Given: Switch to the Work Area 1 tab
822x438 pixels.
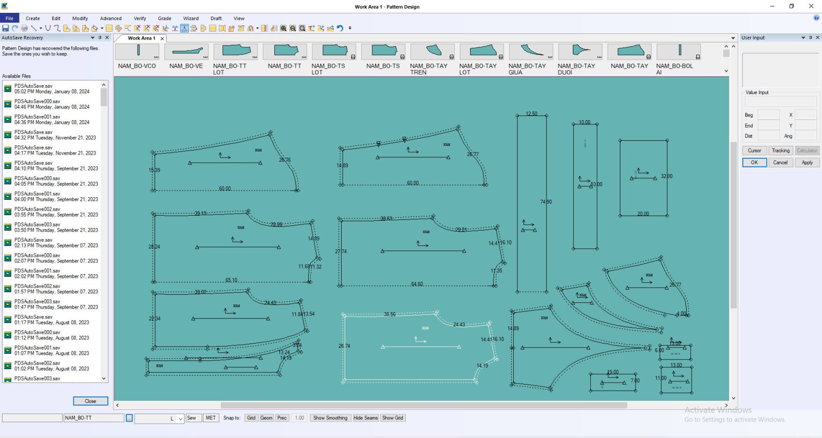Looking at the screenshot, I should 141,38.
